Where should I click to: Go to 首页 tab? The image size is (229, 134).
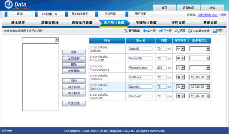click(164, 8)
